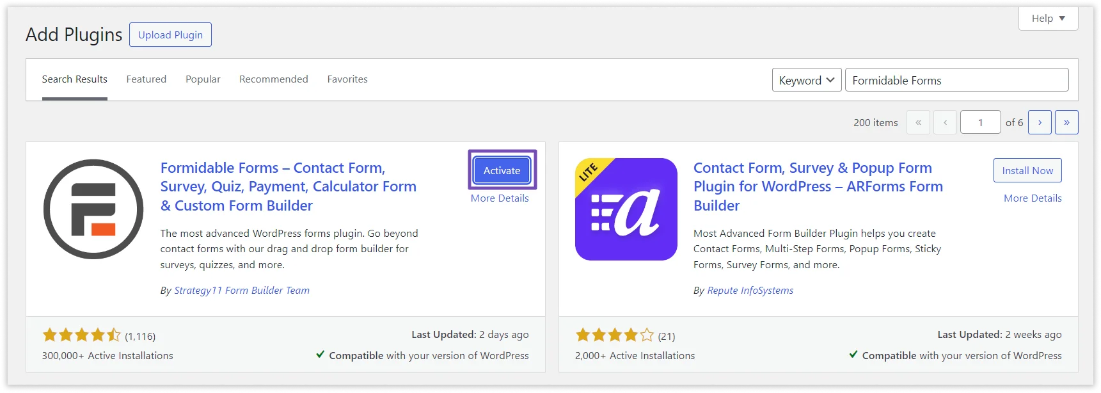Click the Formidable Forms star rating
Image resolution: width=1101 pixels, height=393 pixels.
tap(81, 335)
